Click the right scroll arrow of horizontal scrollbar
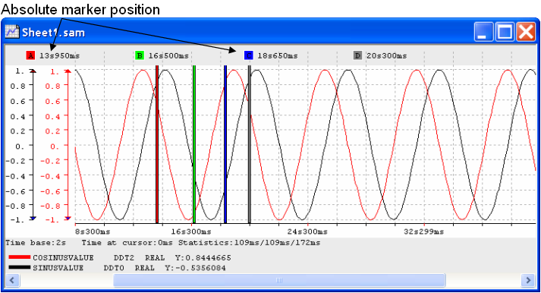 [528, 280]
